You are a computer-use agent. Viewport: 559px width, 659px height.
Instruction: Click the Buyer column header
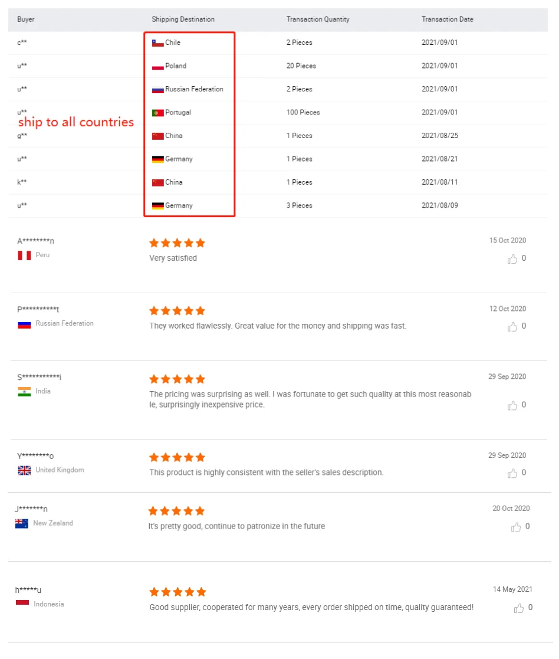[x=26, y=19]
